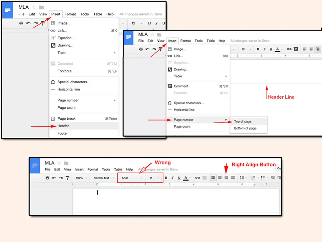Star the MLA document in bottom window
This screenshot has height=242, width=322.
pyautogui.click(x=59, y=163)
